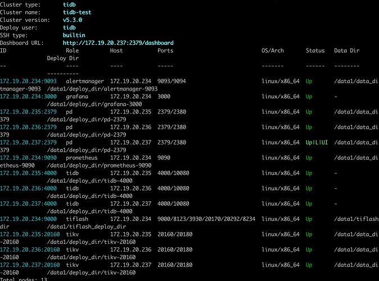Click Up status of the grafana row
379x281 pixels.
coord(309,97)
